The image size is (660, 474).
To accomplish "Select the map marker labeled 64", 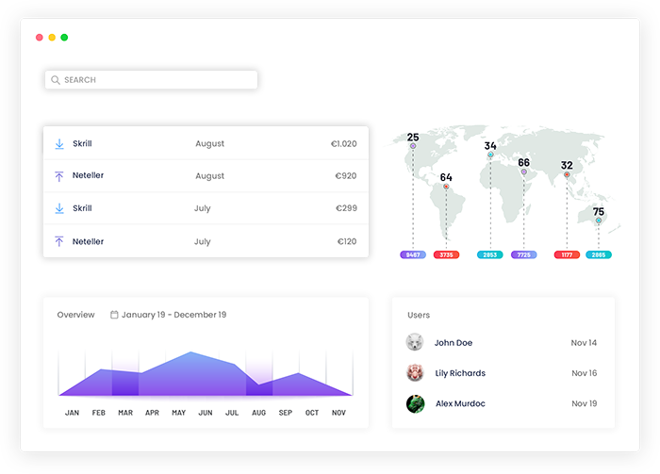I will [x=446, y=187].
